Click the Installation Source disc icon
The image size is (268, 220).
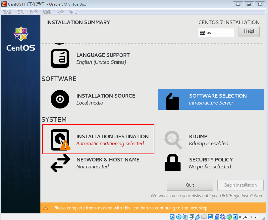click(60, 99)
